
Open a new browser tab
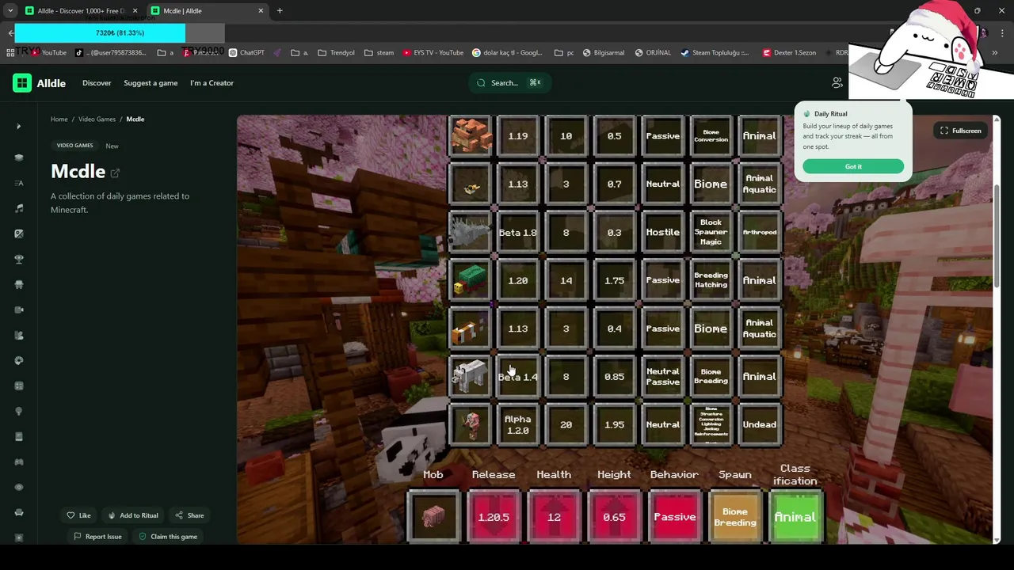[280, 11]
